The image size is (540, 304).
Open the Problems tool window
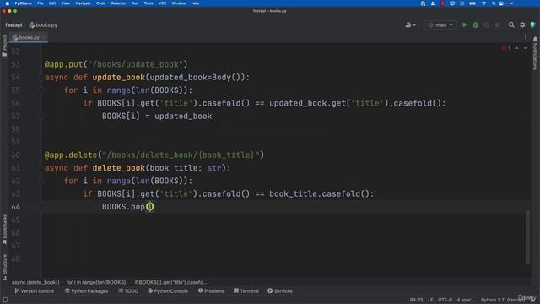pos(211,291)
